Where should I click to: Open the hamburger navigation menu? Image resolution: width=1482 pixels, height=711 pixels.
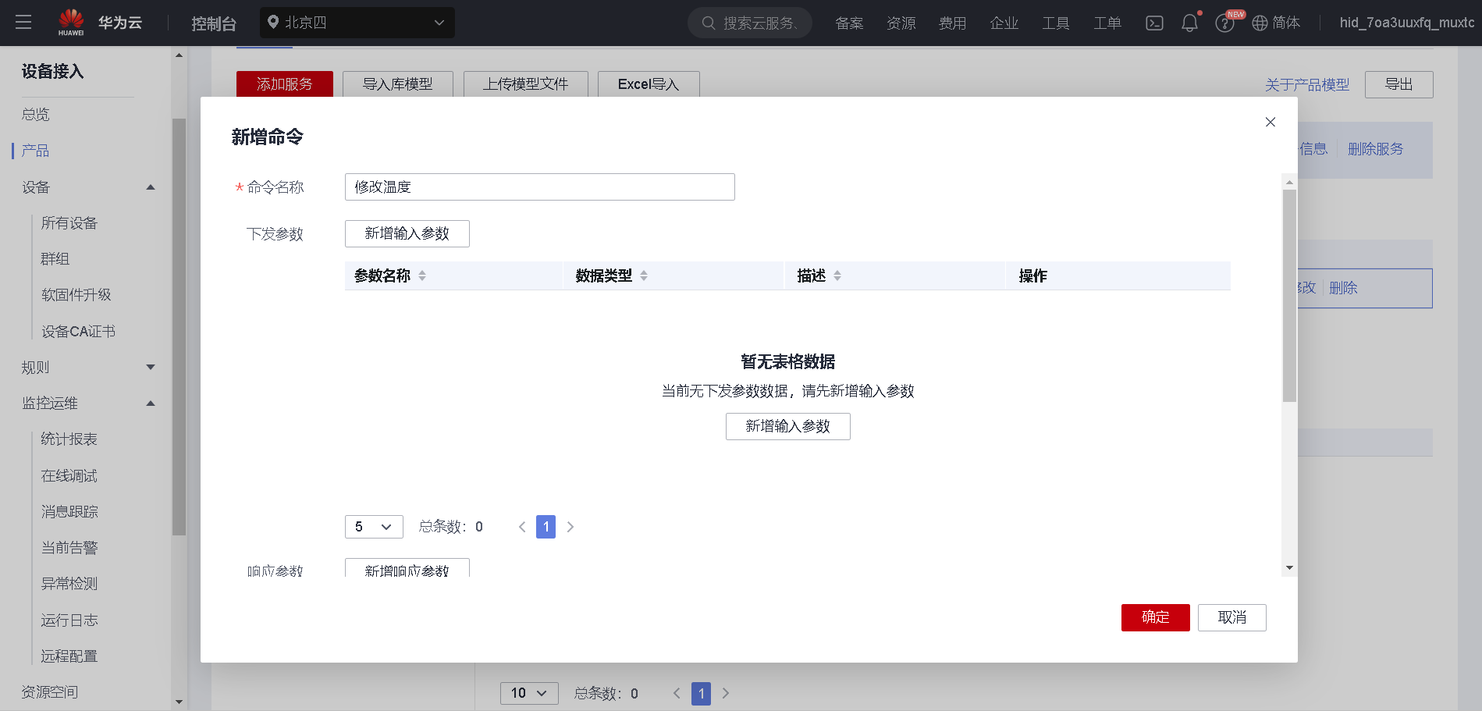(23, 23)
